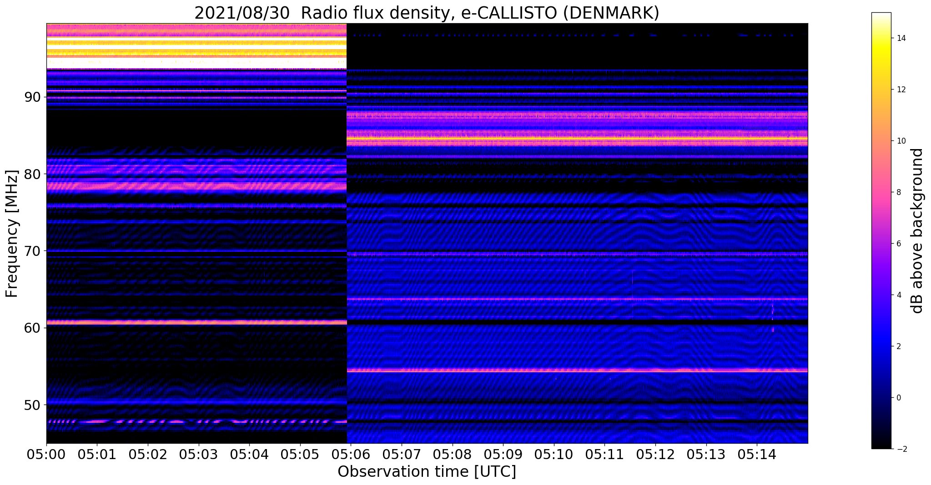Select the 05:04 time tick label
931x485 pixels.
coord(249,454)
